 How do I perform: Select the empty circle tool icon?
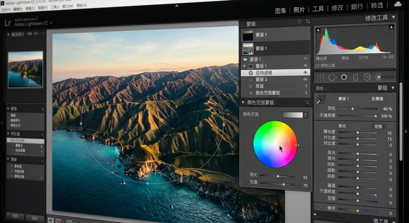pyautogui.click(x=332, y=77)
